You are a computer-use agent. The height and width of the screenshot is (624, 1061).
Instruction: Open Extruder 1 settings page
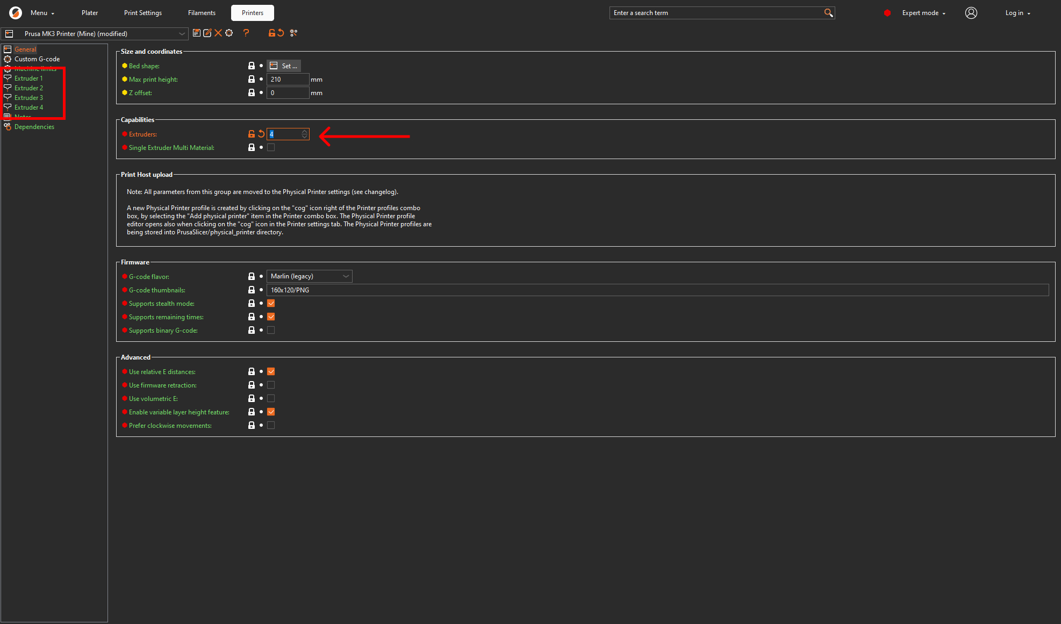[28, 78]
